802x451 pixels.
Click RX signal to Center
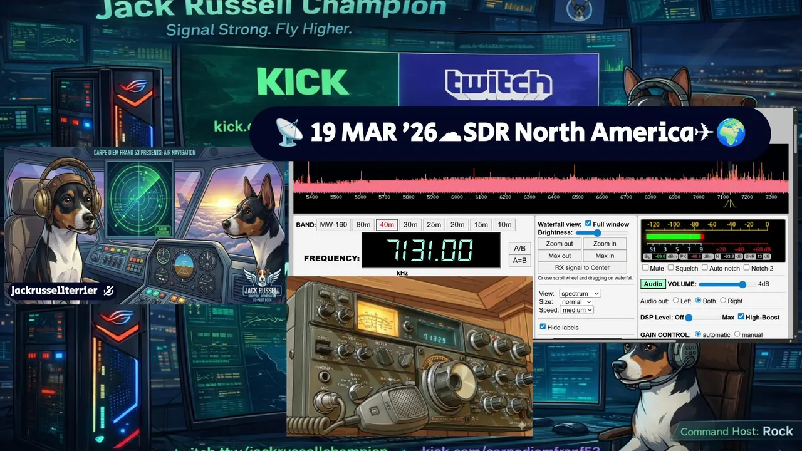[x=582, y=267]
